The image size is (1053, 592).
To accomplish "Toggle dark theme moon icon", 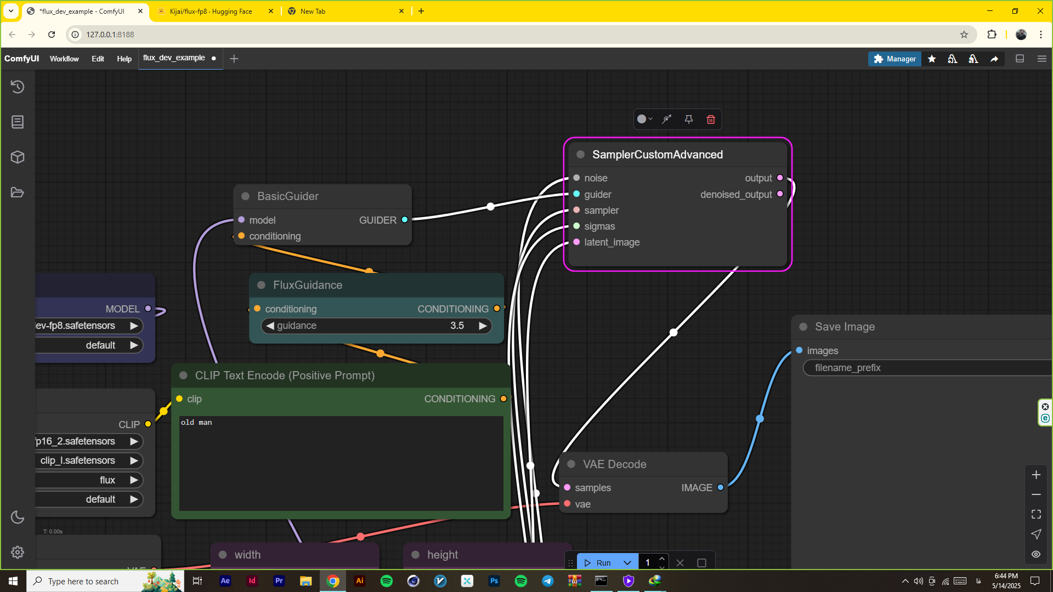I will pyautogui.click(x=18, y=517).
